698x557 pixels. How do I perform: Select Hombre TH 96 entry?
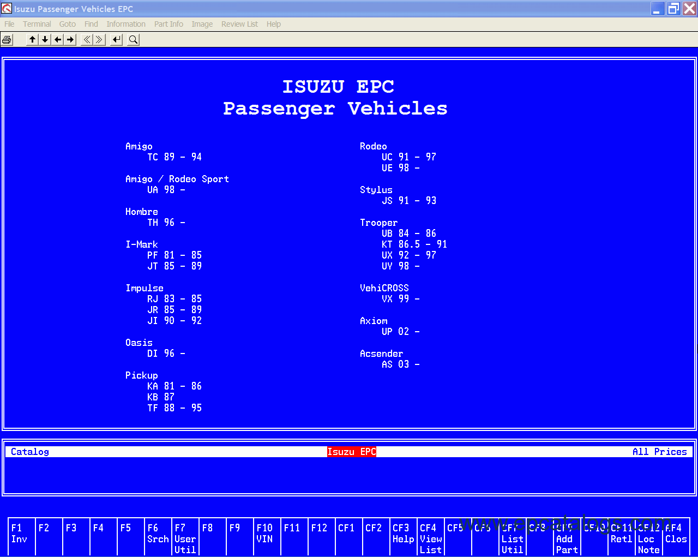pyautogui.click(x=166, y=223)
